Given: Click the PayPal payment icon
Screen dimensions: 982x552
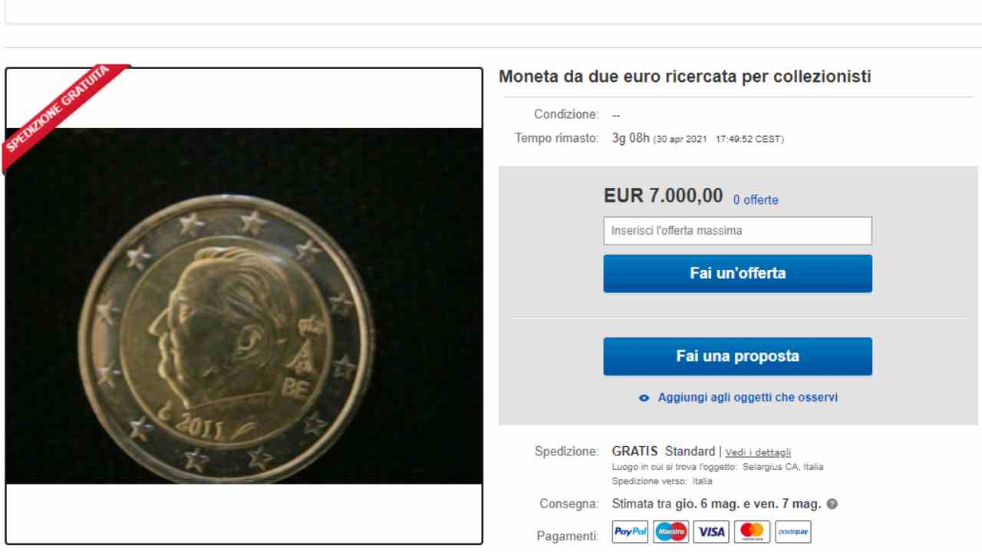Looking at the screenshot, I should tap(631, 531).
